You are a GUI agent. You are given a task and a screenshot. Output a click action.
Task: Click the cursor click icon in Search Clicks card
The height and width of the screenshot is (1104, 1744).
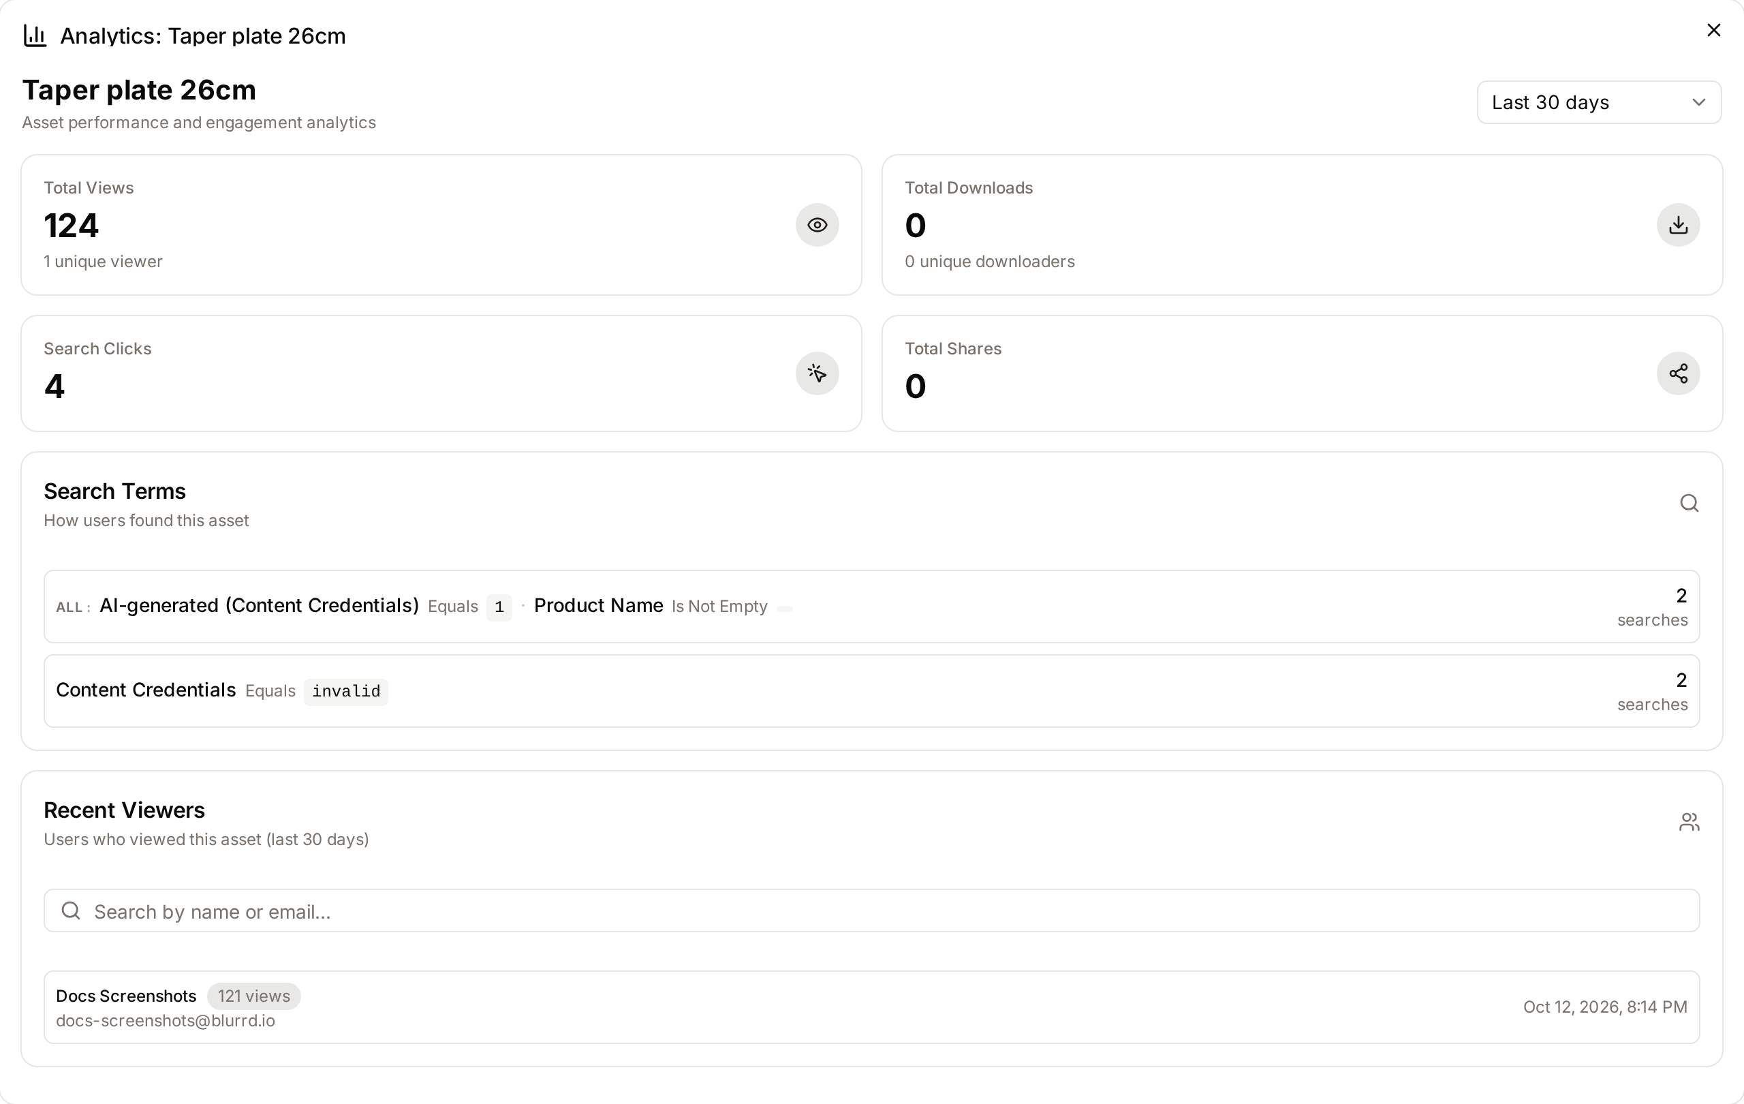coord(817,374)
